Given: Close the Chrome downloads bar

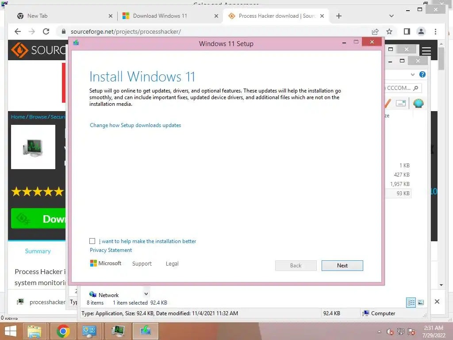Looking at the screenshot, I should (x=437, y=301).
